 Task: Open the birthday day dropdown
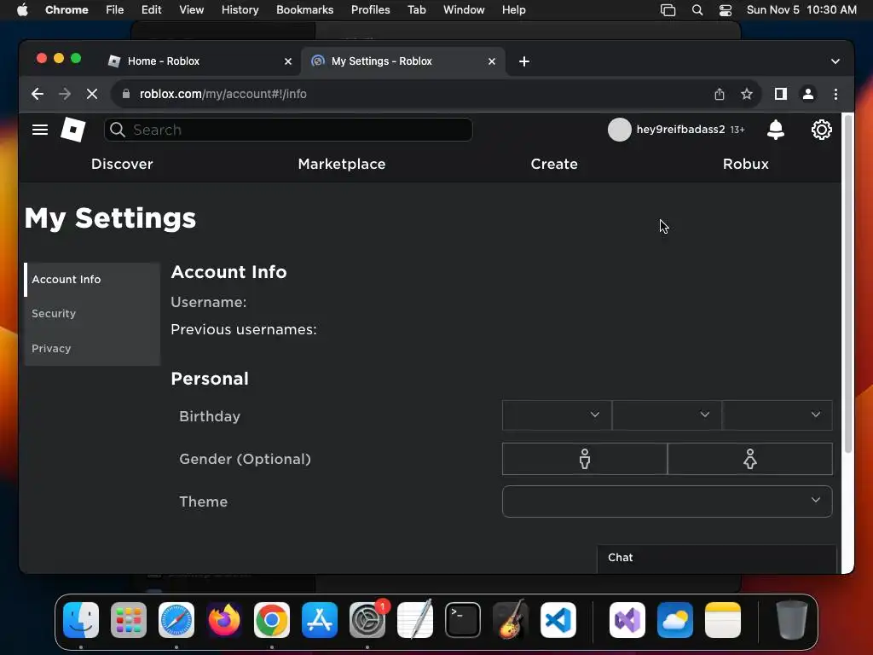667,415
